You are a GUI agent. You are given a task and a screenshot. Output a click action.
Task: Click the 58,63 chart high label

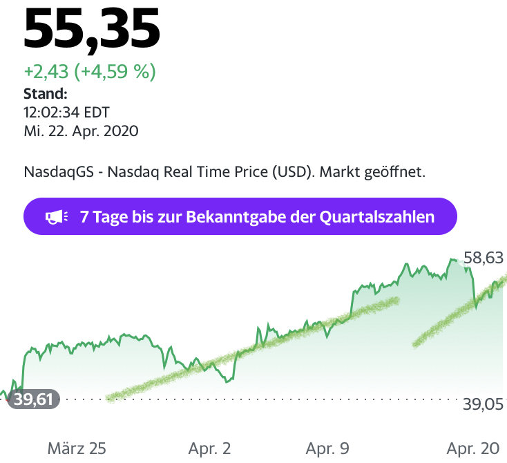[483, 258]
